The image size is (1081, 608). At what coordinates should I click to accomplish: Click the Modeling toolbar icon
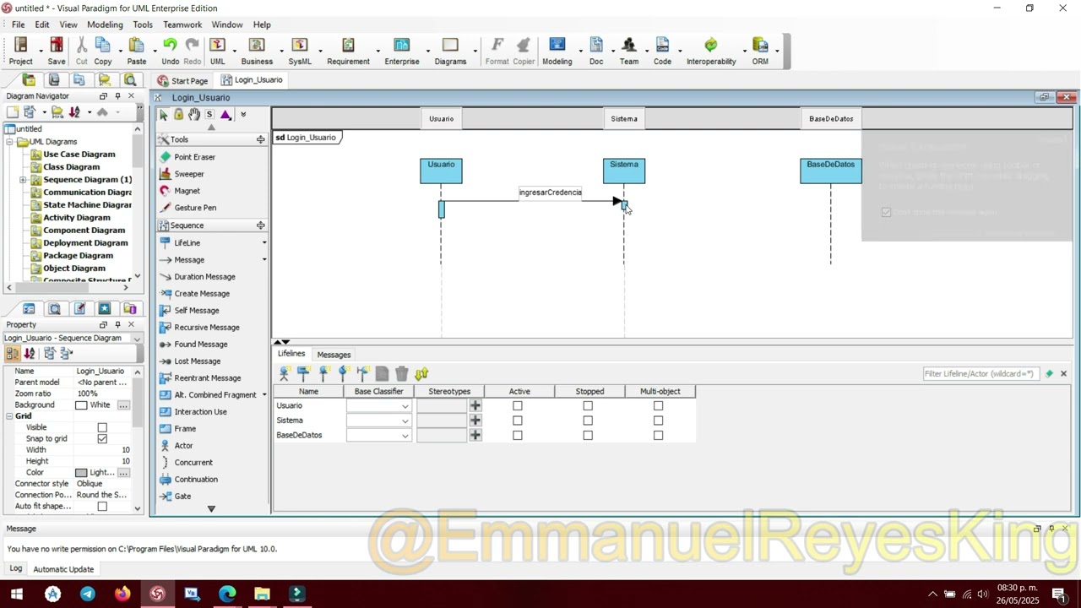click(557, 51)
